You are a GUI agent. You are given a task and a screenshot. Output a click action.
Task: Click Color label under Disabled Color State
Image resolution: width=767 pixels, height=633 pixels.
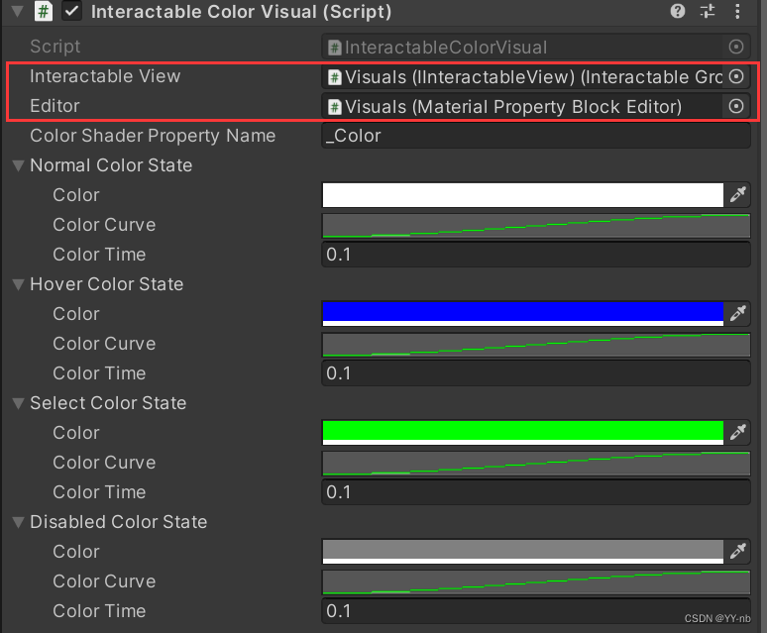76,552
